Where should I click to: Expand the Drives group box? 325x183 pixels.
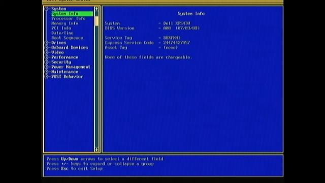click(x=47, y=43)
